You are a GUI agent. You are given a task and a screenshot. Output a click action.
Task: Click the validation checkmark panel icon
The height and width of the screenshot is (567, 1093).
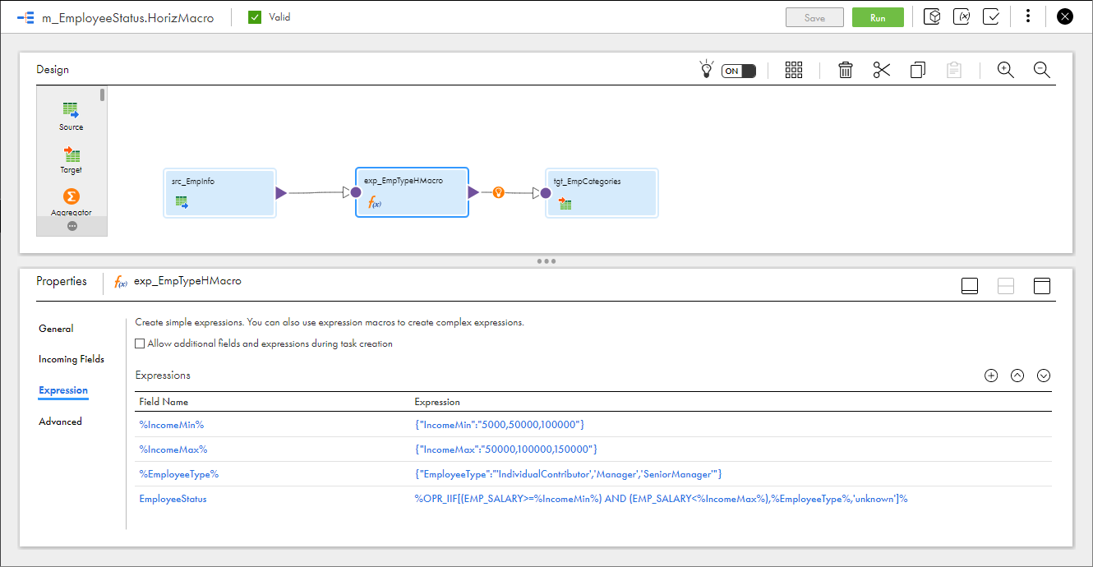[991, 17]
